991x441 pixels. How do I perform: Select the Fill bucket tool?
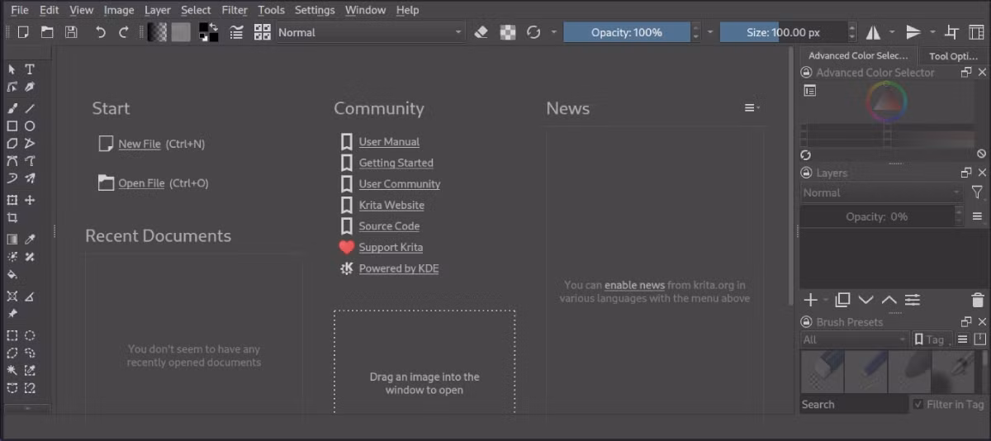(12, 274)
